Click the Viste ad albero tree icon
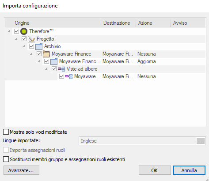Image resolution: width=209 pixels, height=181 pixels. coord(61,69)
